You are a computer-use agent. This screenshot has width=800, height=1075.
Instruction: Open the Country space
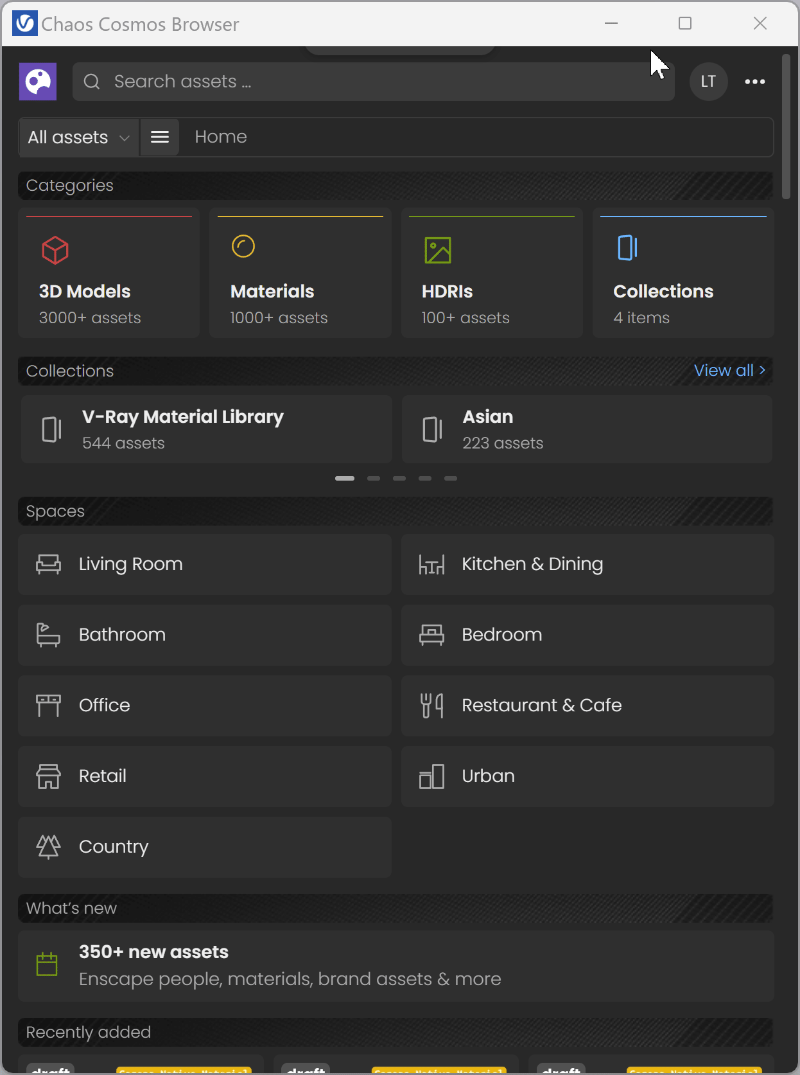pos(205,847)
